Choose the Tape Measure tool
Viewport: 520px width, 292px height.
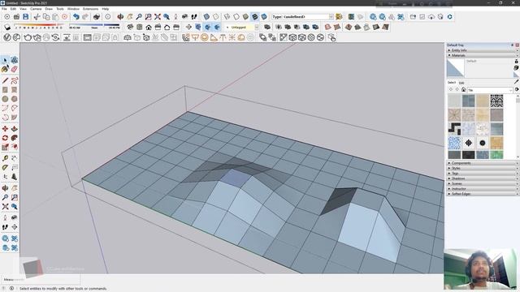tap(5, 158)
